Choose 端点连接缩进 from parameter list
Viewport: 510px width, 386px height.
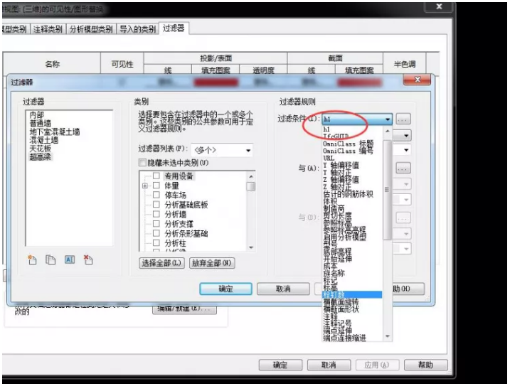pos(344,338)
